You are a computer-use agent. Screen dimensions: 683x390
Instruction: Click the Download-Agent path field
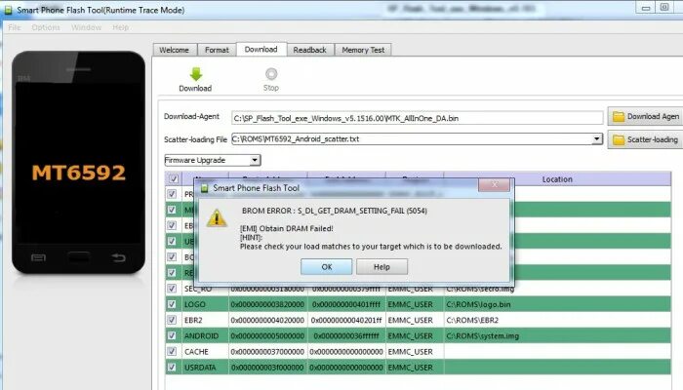[417, 118]
